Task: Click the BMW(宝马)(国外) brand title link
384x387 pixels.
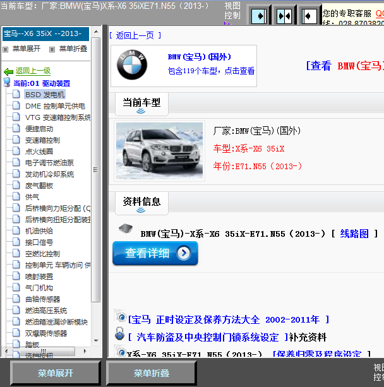Action: click(x=200, y=57)
